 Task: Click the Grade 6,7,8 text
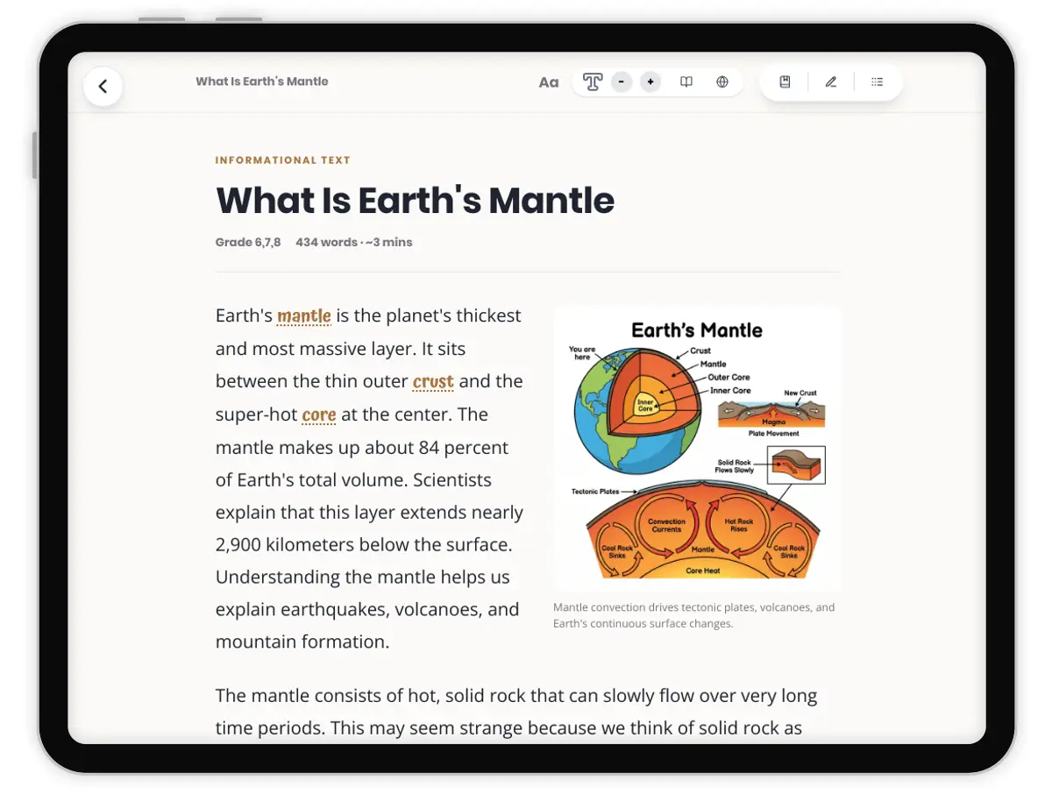tap(248, 242)
